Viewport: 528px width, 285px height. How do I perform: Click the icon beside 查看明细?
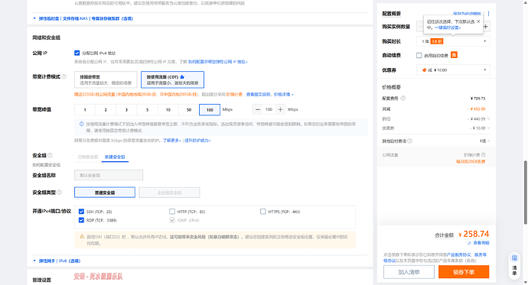(x=469, y=243)
